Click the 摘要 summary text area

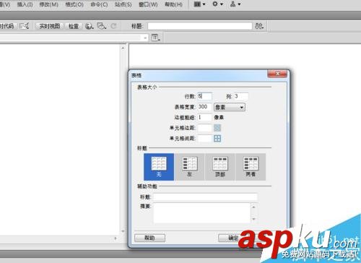click(x=202, y=213)
